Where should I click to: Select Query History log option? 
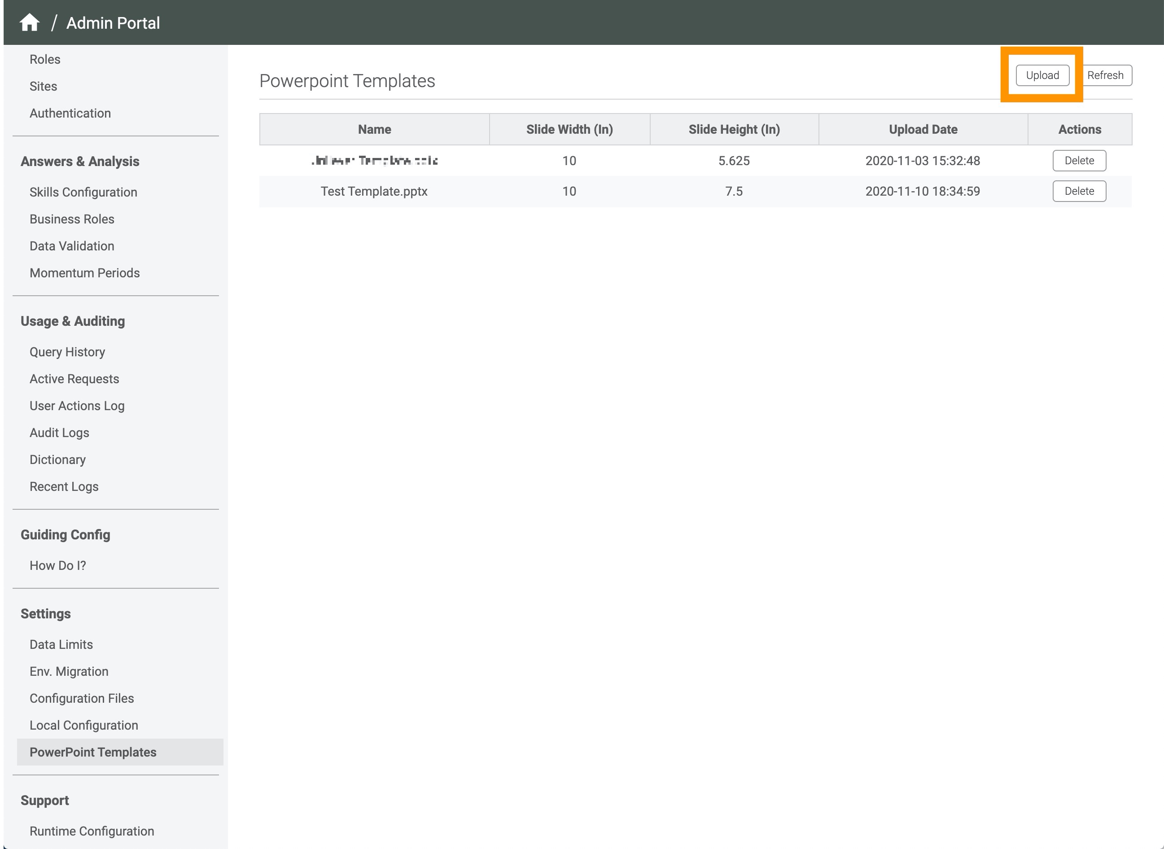pyautogui.click(x=68, y=352)
